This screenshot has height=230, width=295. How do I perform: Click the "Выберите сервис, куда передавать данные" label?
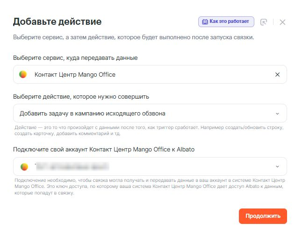coord(75,57)
